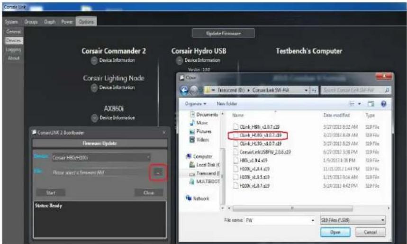Click the search magnifier icon
Screen dimensions: 407x244
[387, 90]
